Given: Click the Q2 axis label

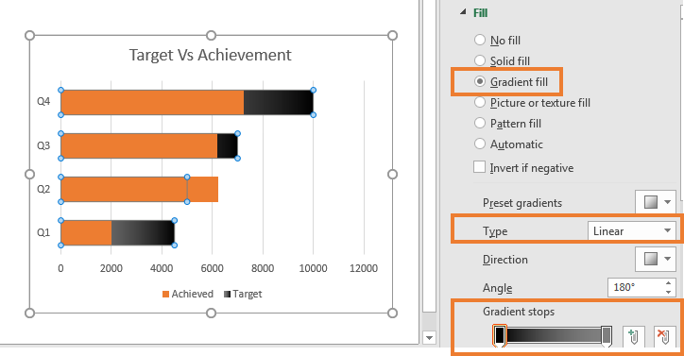Looking at the screenshot, I should 43,189.
